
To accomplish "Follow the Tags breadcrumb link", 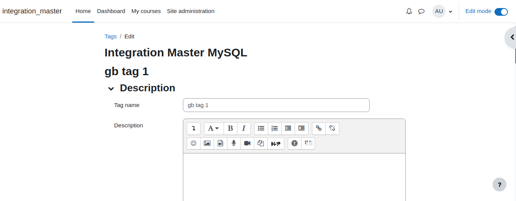I will pyautogui.click(x=111, y=36).
